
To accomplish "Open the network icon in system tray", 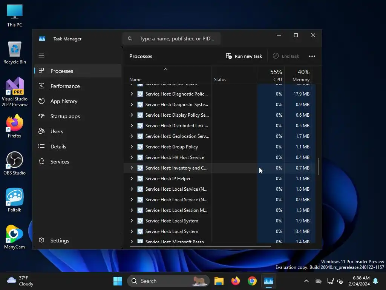I will coord(330,281).
